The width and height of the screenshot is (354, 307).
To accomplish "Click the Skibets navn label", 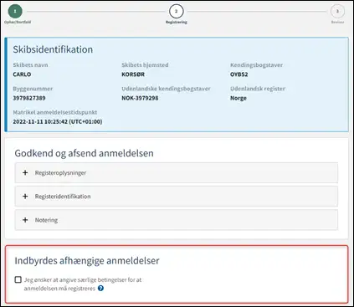I will click(30, 65).
